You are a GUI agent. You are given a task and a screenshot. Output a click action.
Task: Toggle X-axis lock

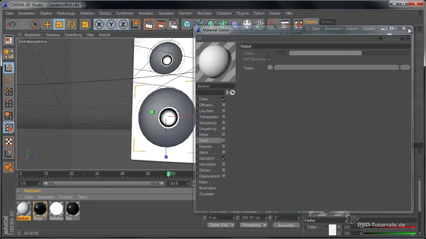(99, 24)
